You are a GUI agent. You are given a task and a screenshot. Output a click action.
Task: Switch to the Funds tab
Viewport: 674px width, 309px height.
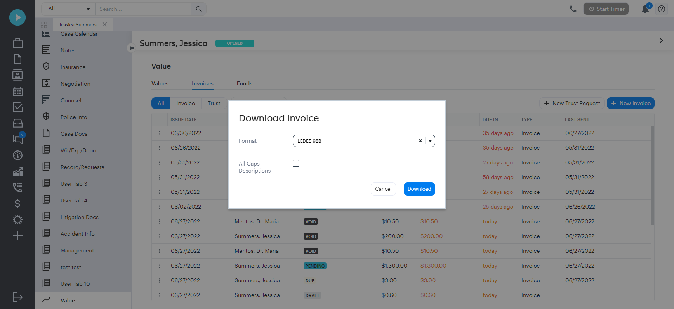pos(244,83)
